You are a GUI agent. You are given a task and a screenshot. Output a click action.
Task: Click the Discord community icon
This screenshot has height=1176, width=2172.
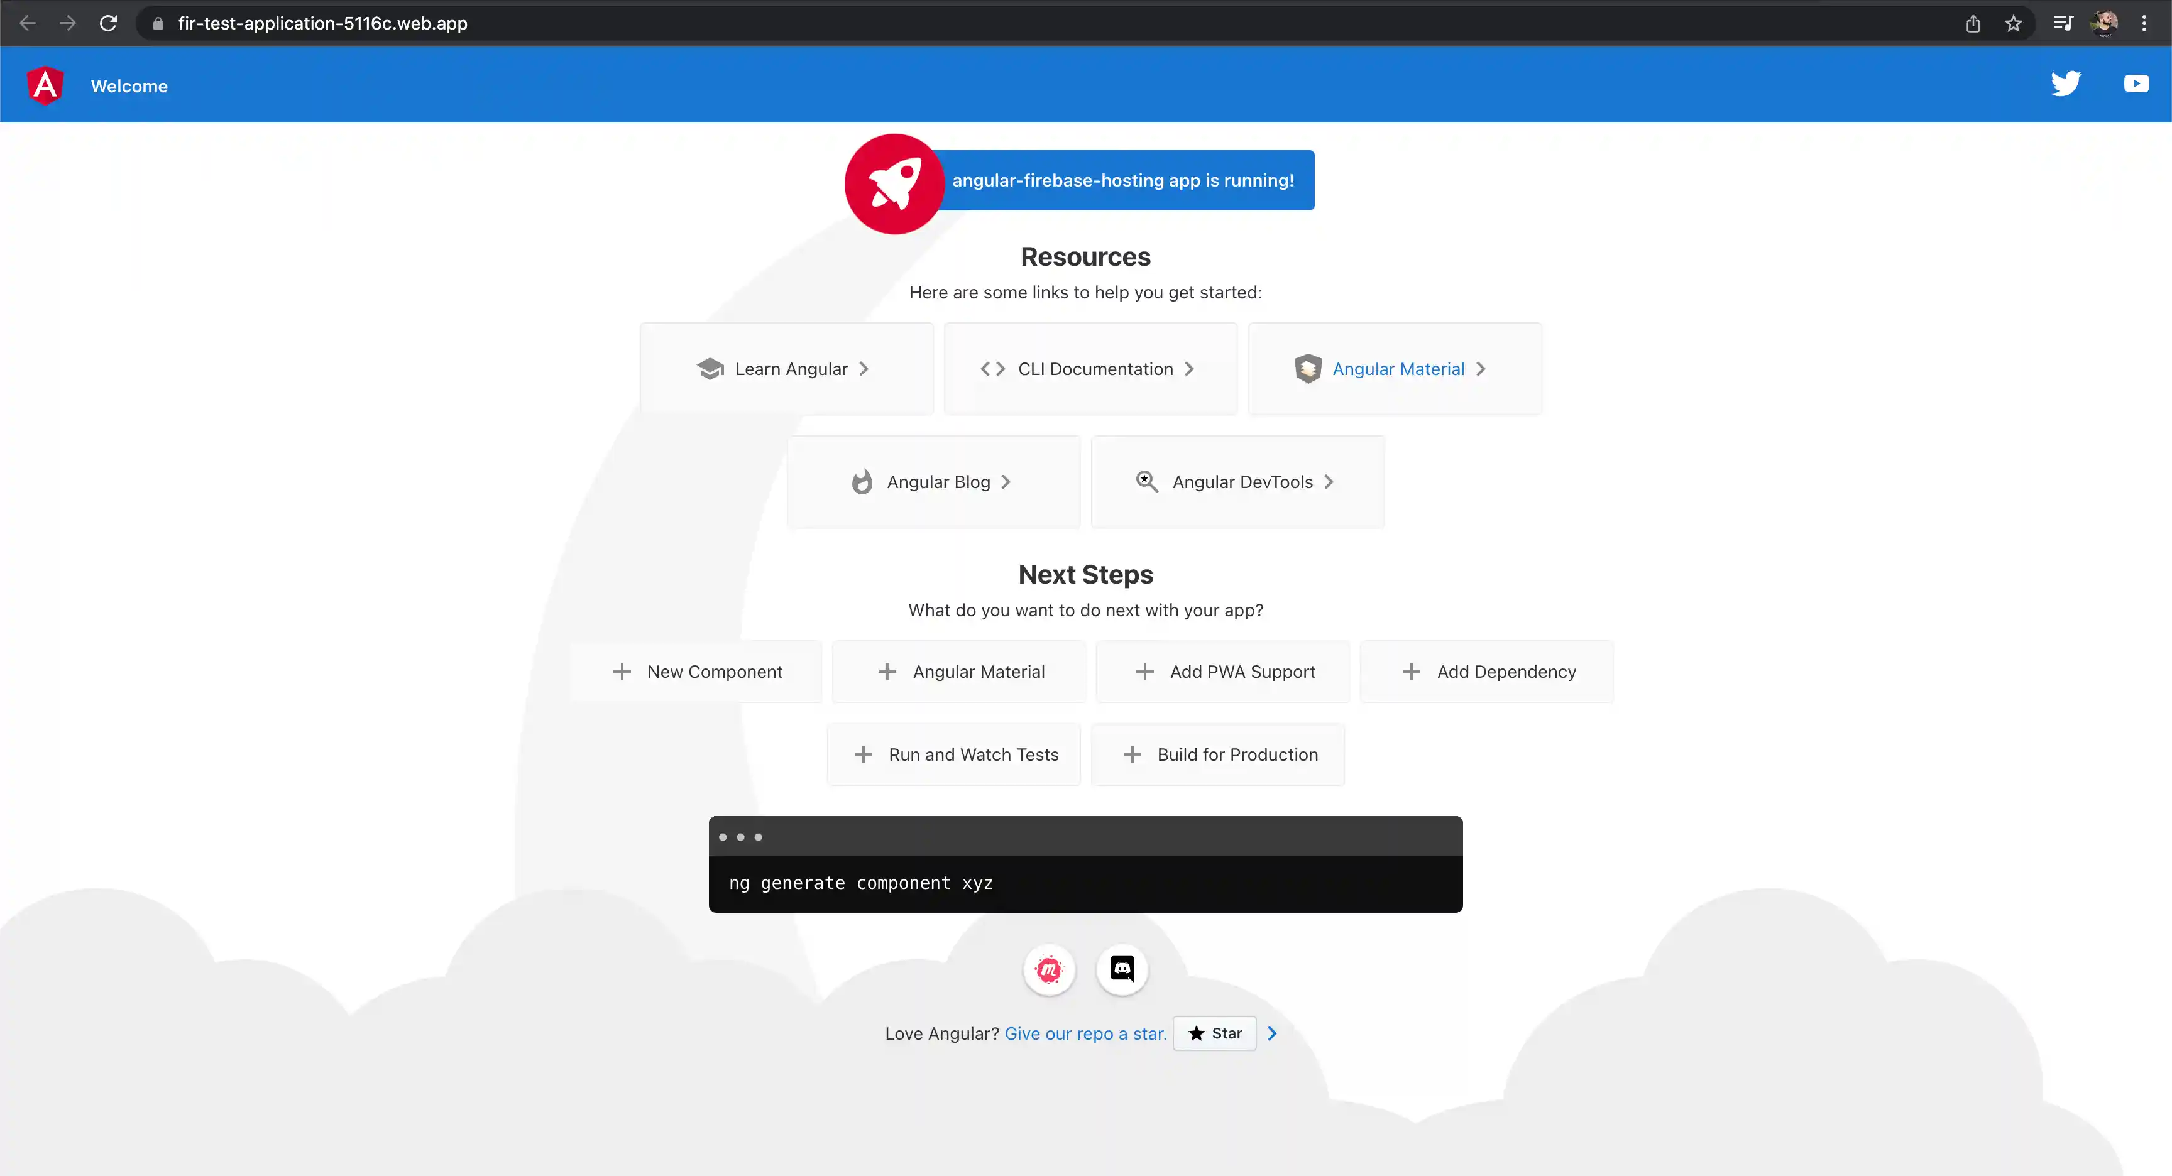coord(1121,969)
